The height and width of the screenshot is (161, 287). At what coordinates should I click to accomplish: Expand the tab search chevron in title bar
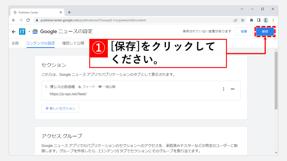pos(242,9)
